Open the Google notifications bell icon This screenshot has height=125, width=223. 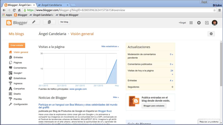click(199, 23)
